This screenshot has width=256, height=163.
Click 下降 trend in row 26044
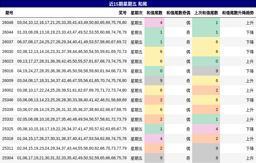click(x=250, y=32)
